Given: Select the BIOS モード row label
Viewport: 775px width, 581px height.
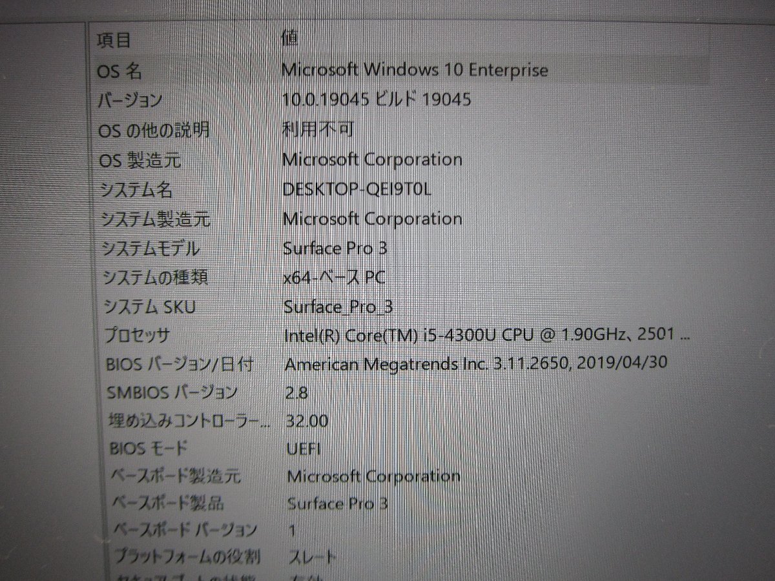Looking at the screenshot, I should click(x=149, y=448).
